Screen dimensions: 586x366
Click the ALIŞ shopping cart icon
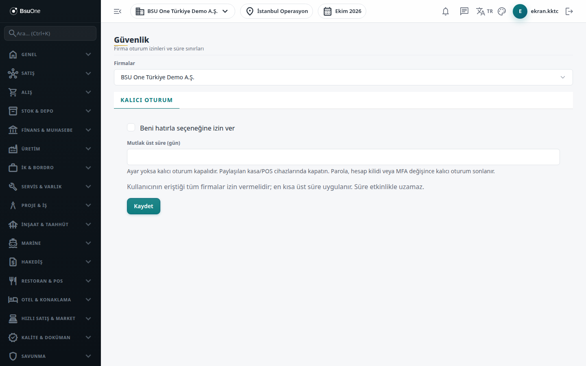coord(13,92)
